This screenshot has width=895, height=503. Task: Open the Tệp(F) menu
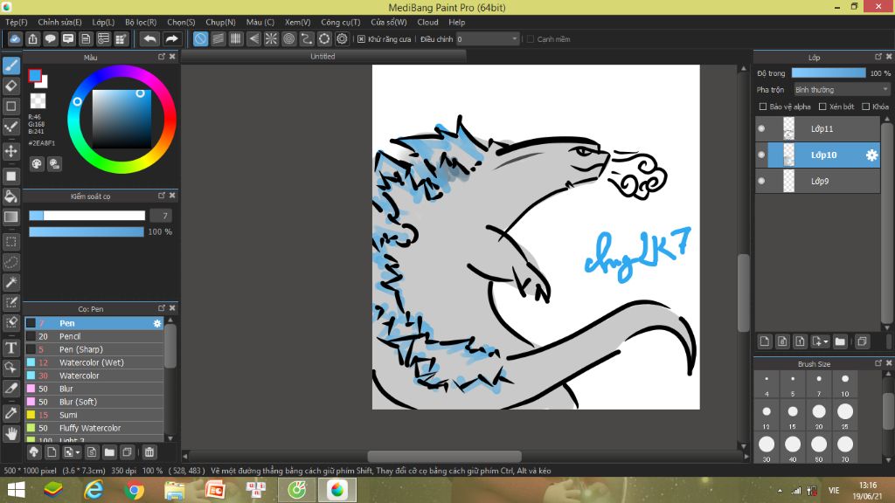pyautogui.click(x=17, y=22)
